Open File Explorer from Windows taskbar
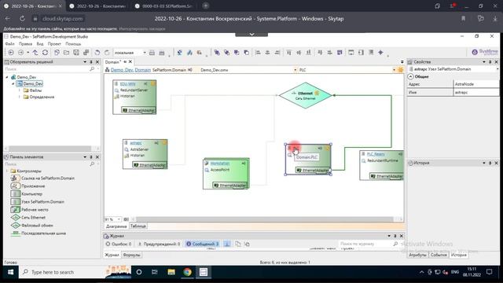 [x=171, y=272]
